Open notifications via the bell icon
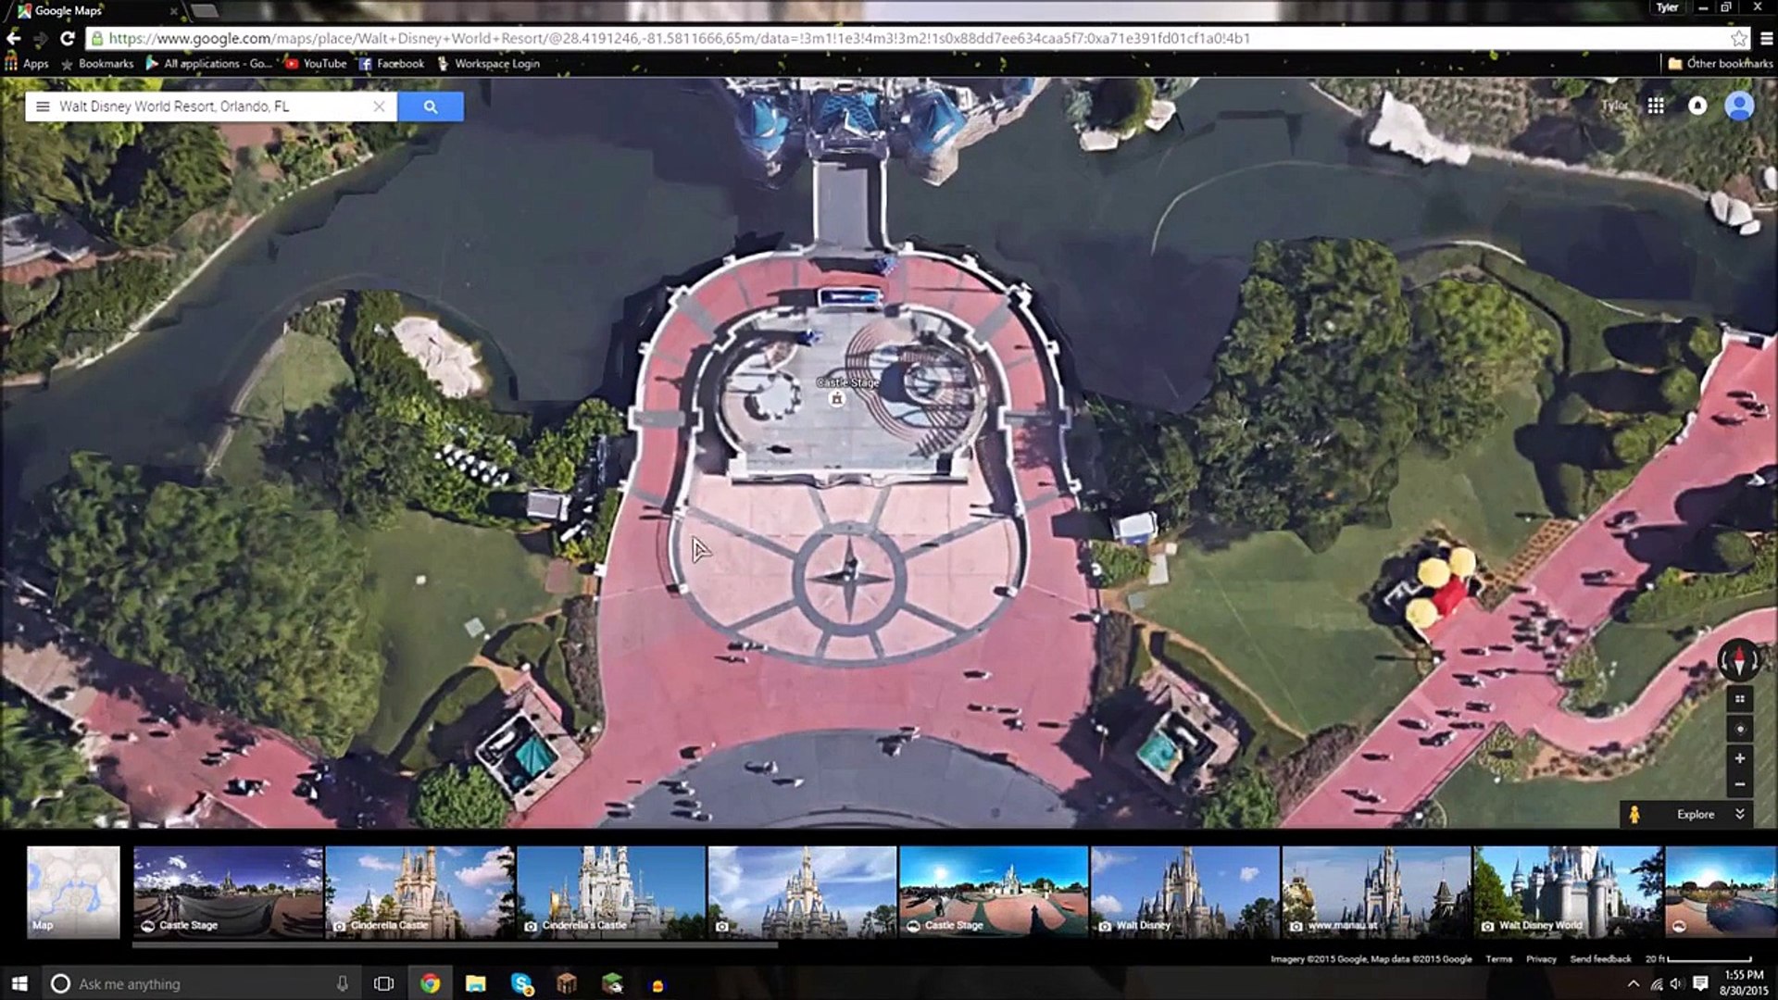1778x1000 pixels. 1696,106
